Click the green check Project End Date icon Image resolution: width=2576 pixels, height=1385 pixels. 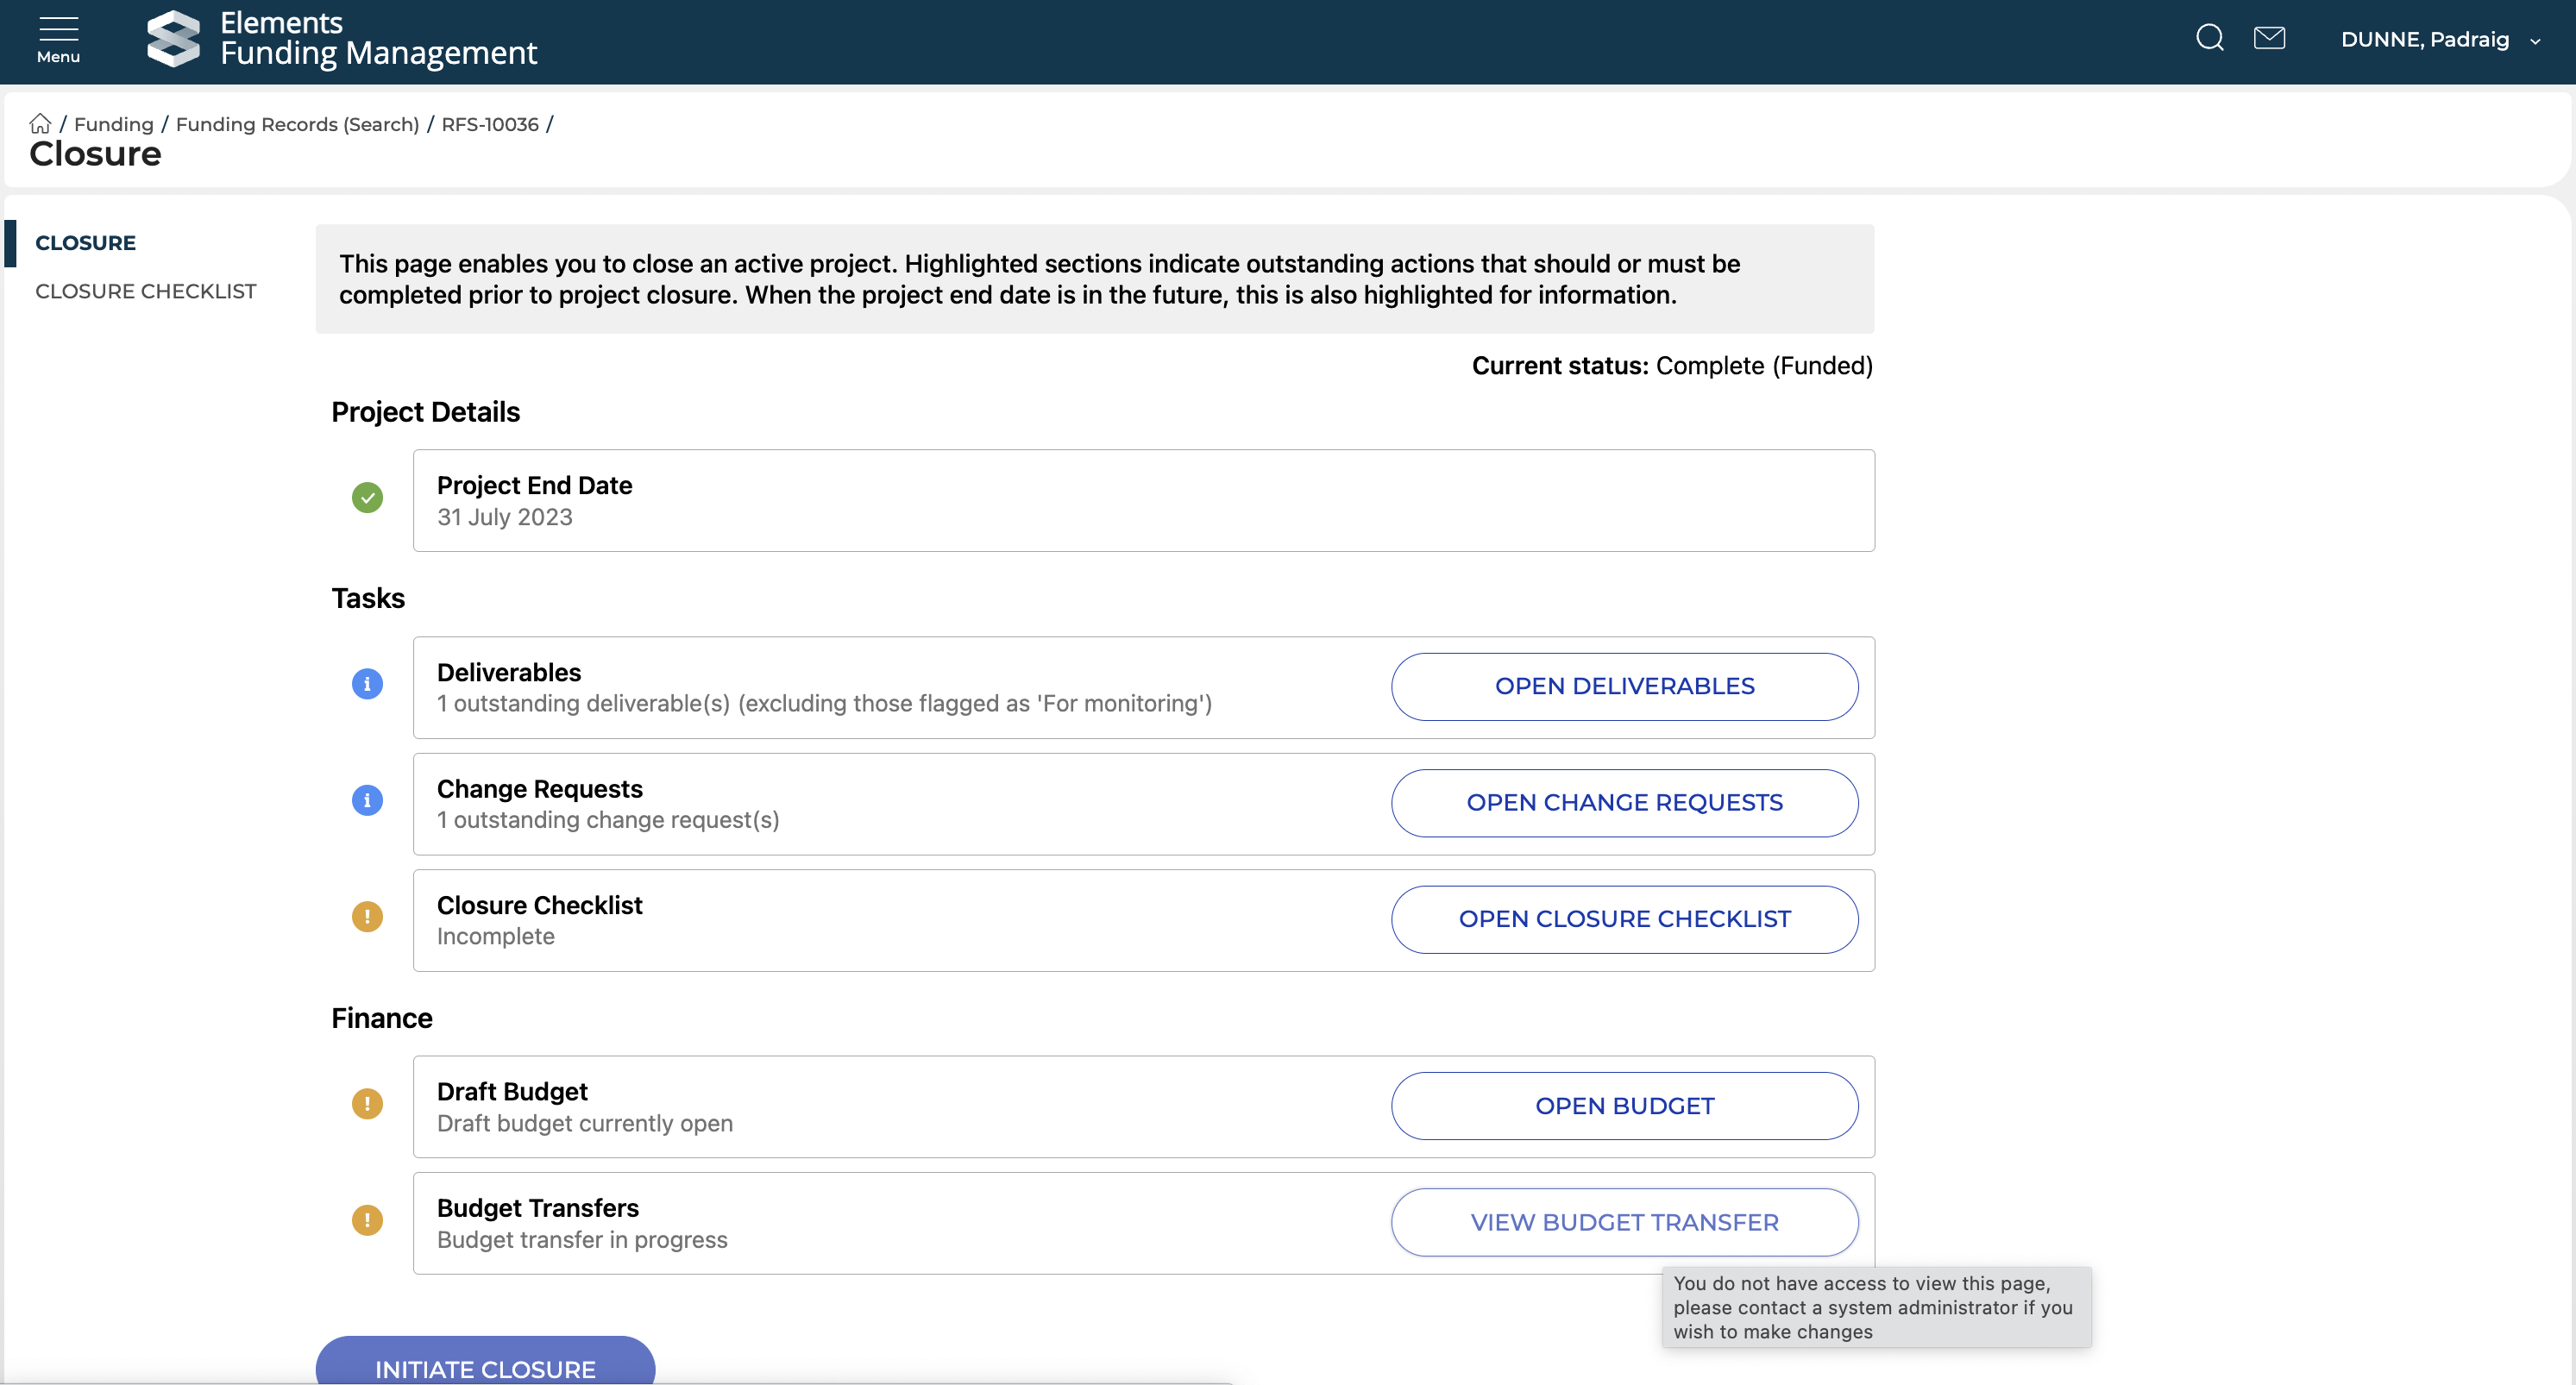tap(367, 498)
